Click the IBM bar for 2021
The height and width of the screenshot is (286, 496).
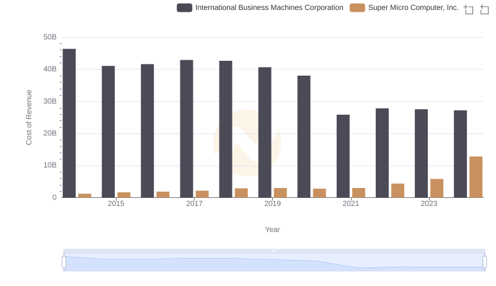(343, 156)
